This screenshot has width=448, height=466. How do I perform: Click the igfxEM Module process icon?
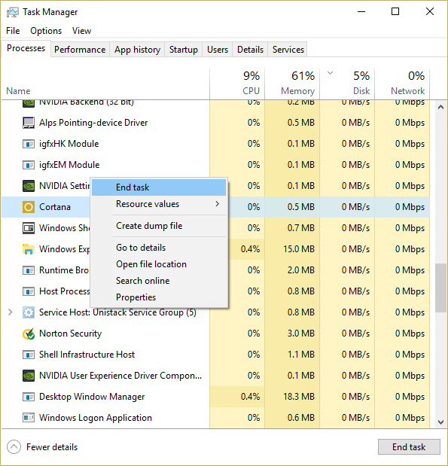[x=29, y=165]
